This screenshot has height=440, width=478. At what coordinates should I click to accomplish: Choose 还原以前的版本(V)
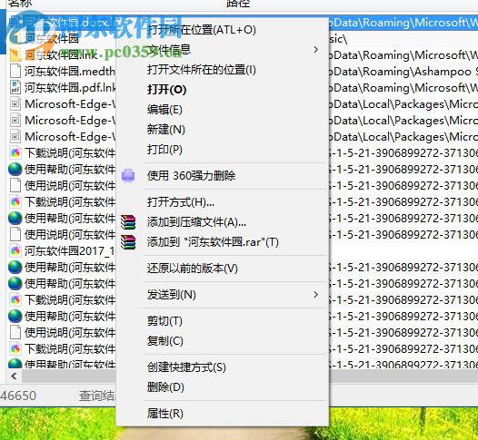click(x=193, y=269)
